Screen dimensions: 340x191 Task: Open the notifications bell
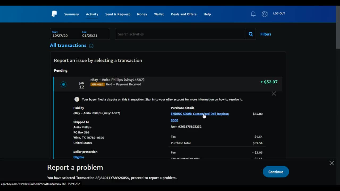[253, 14]
